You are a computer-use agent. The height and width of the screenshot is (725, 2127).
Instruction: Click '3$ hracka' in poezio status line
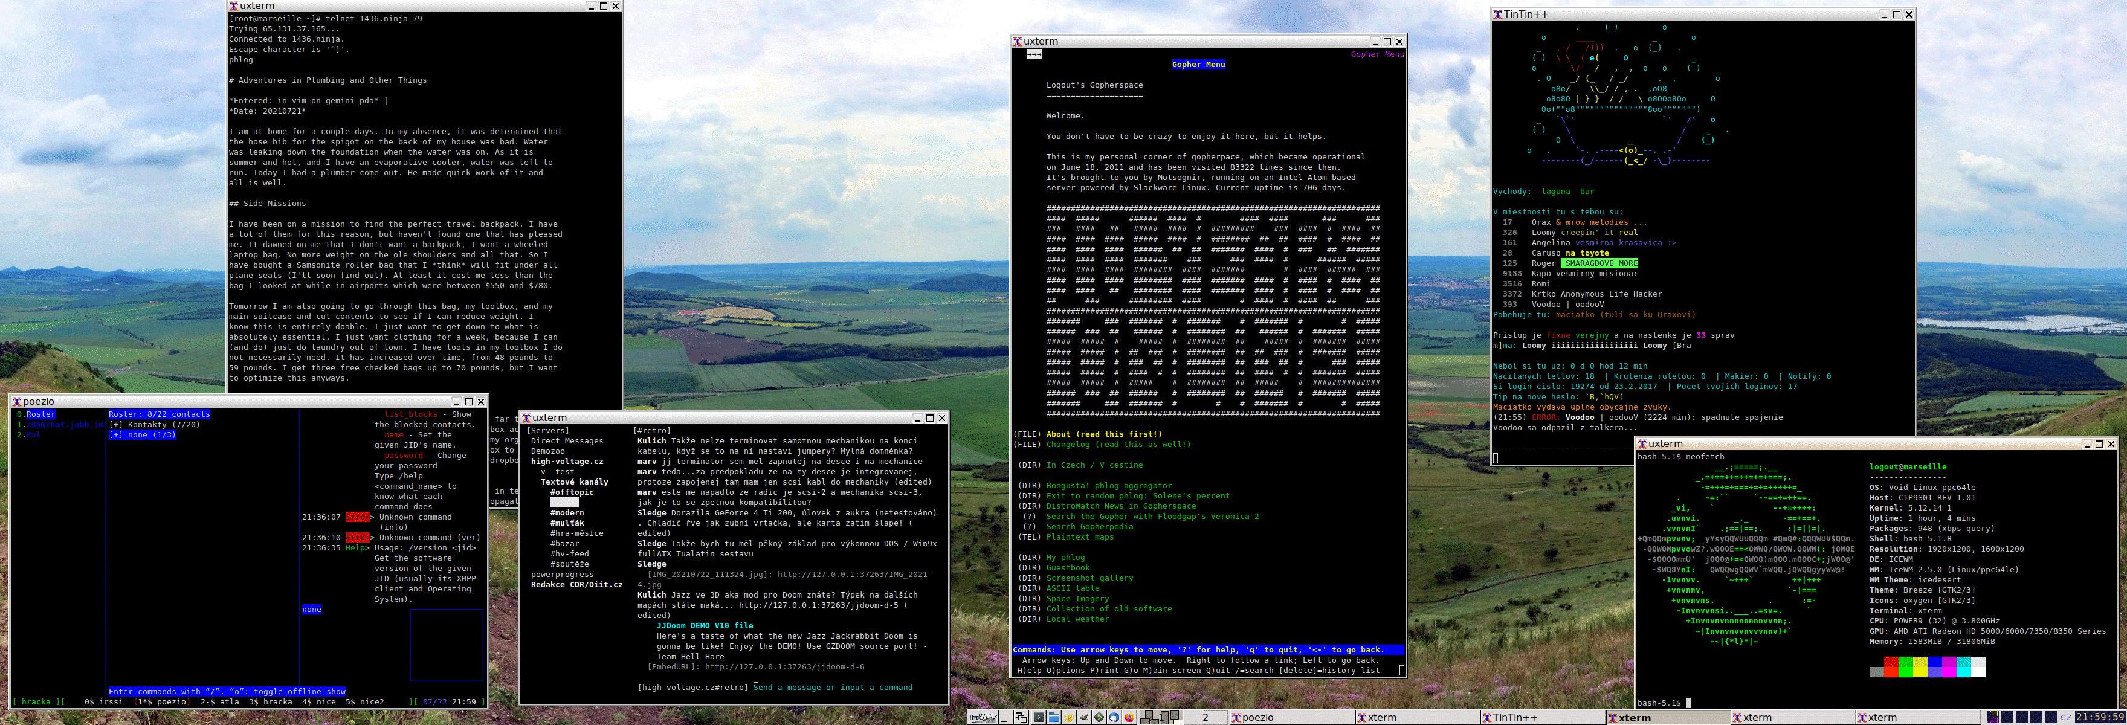pos(271,702)
